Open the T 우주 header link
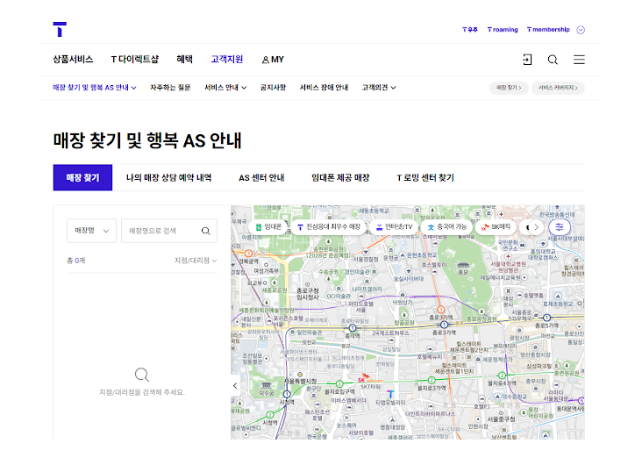Image resolution: width=635 pixels, height=472 pixels. 470,30
